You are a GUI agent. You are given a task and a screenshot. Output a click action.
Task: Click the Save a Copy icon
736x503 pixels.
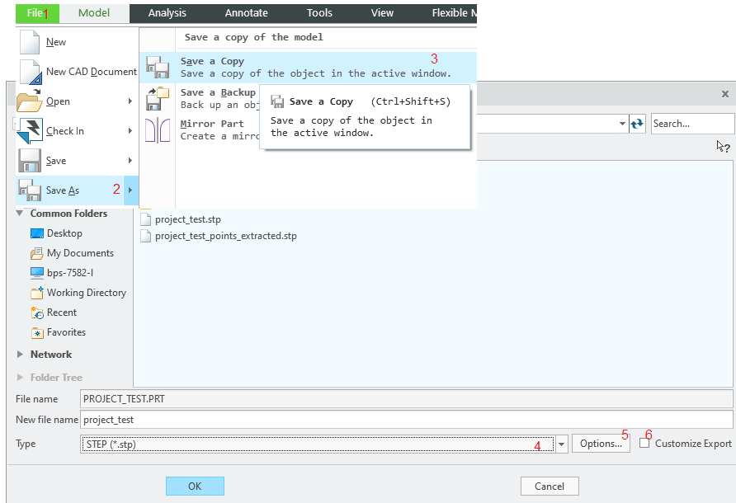[x=156, y=66]
